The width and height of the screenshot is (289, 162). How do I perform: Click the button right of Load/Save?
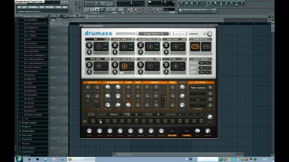pos(194,34)
